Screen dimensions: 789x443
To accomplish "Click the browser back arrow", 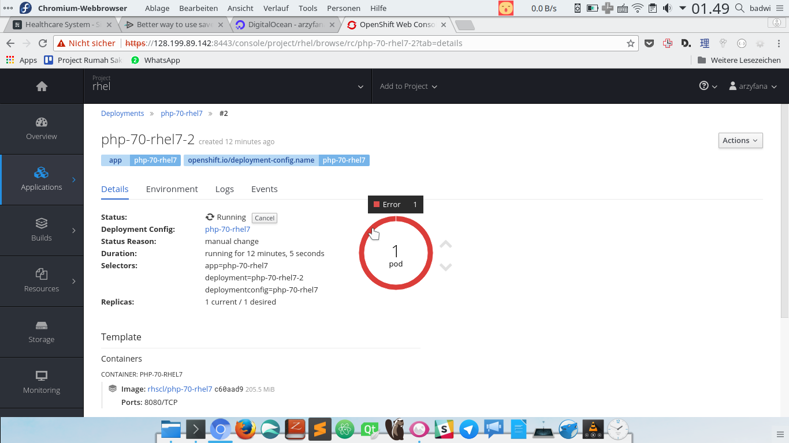I will point(10,43).
